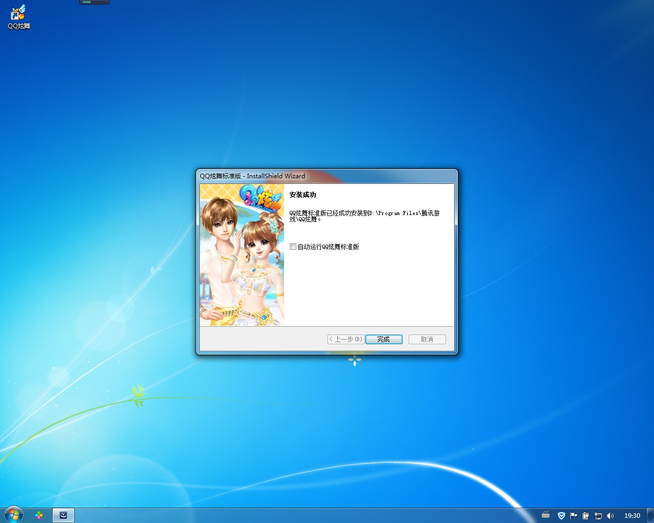
Task: Click the Show Desktop strip beside the clock
Action: 650,515
